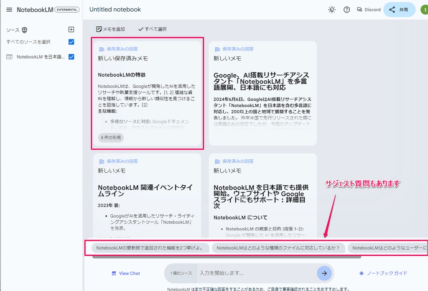428x291 pixels.
Task: Click the source privacy shield icon
Action: [25, 30]
